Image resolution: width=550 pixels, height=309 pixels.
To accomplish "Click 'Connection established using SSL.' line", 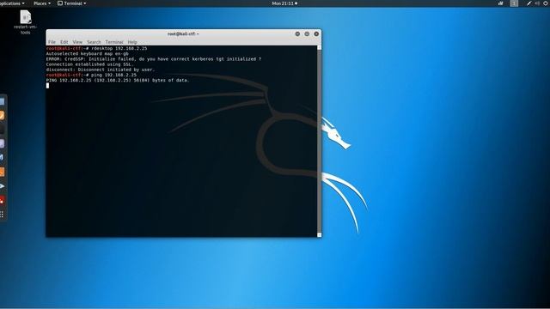I will pos(89,64).
